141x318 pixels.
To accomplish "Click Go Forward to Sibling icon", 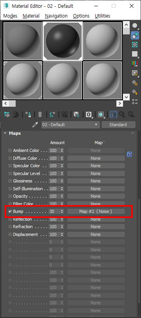I will (x=131, y=114).
